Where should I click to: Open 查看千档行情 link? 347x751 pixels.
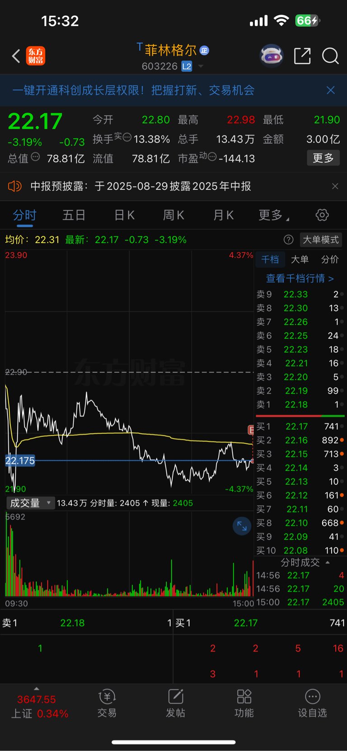300,278
